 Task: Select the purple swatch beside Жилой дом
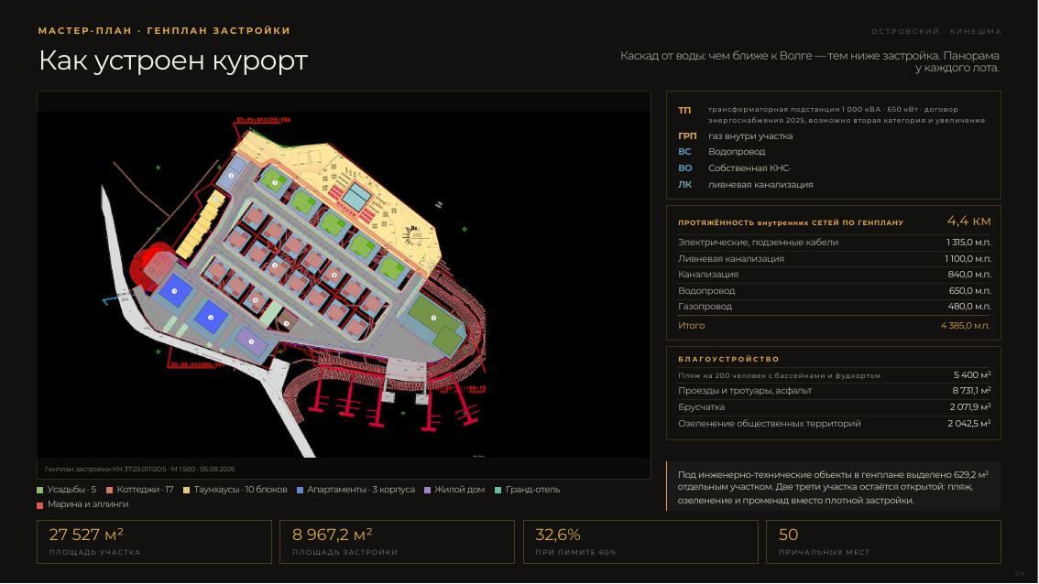tap(427, 490)
